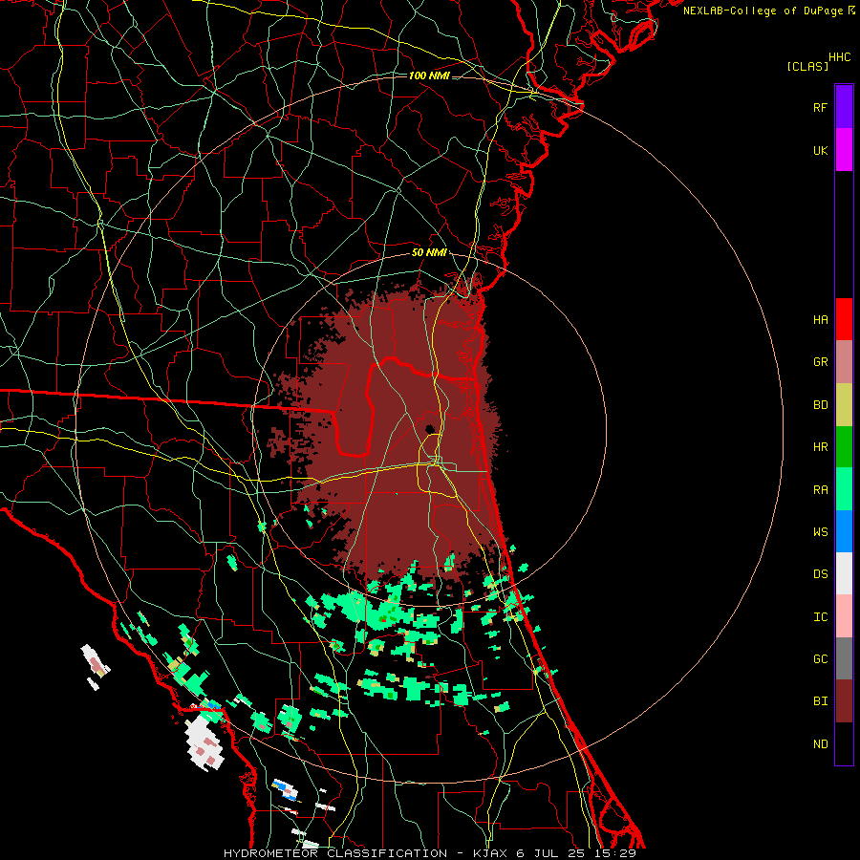This screenshot has width=860, height=860.
Task: Click the RF legend label
Action: [x=820, y=107]
